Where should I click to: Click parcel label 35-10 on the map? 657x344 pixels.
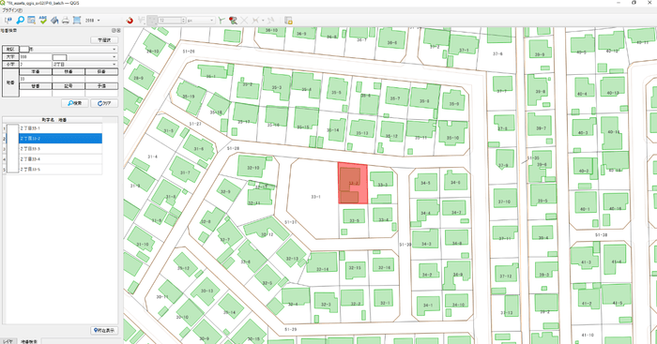pos(452,138)
